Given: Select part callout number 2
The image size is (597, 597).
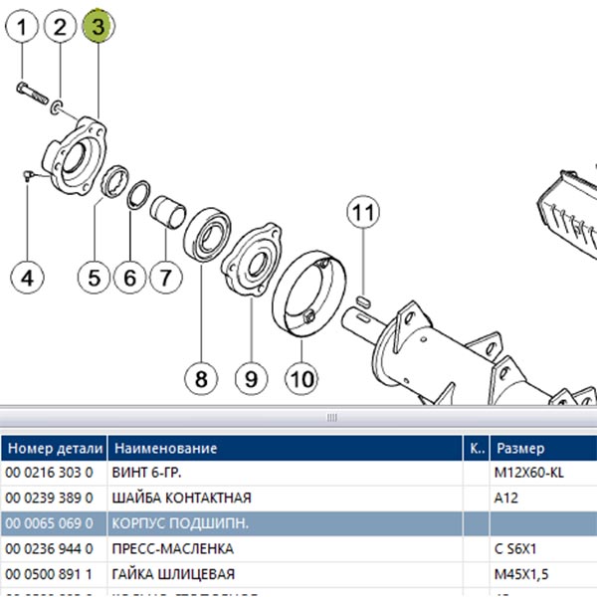Looking at the screenshot, I should click(x=60, y=27).
